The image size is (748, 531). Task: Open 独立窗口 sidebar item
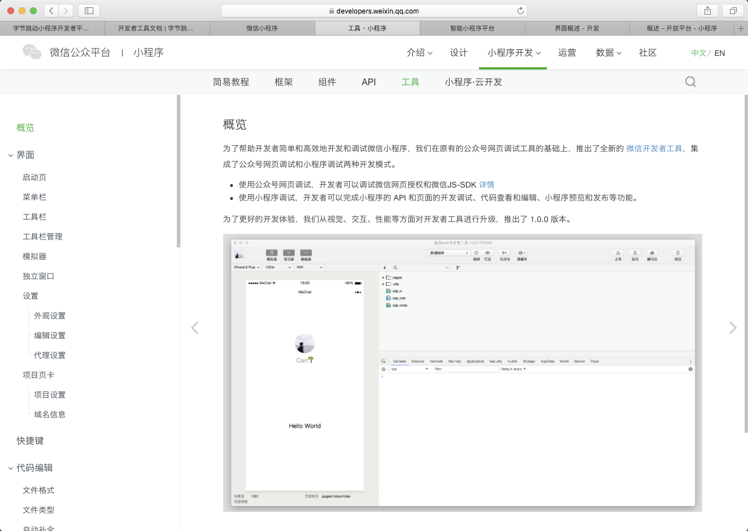(x=38, y=276)
